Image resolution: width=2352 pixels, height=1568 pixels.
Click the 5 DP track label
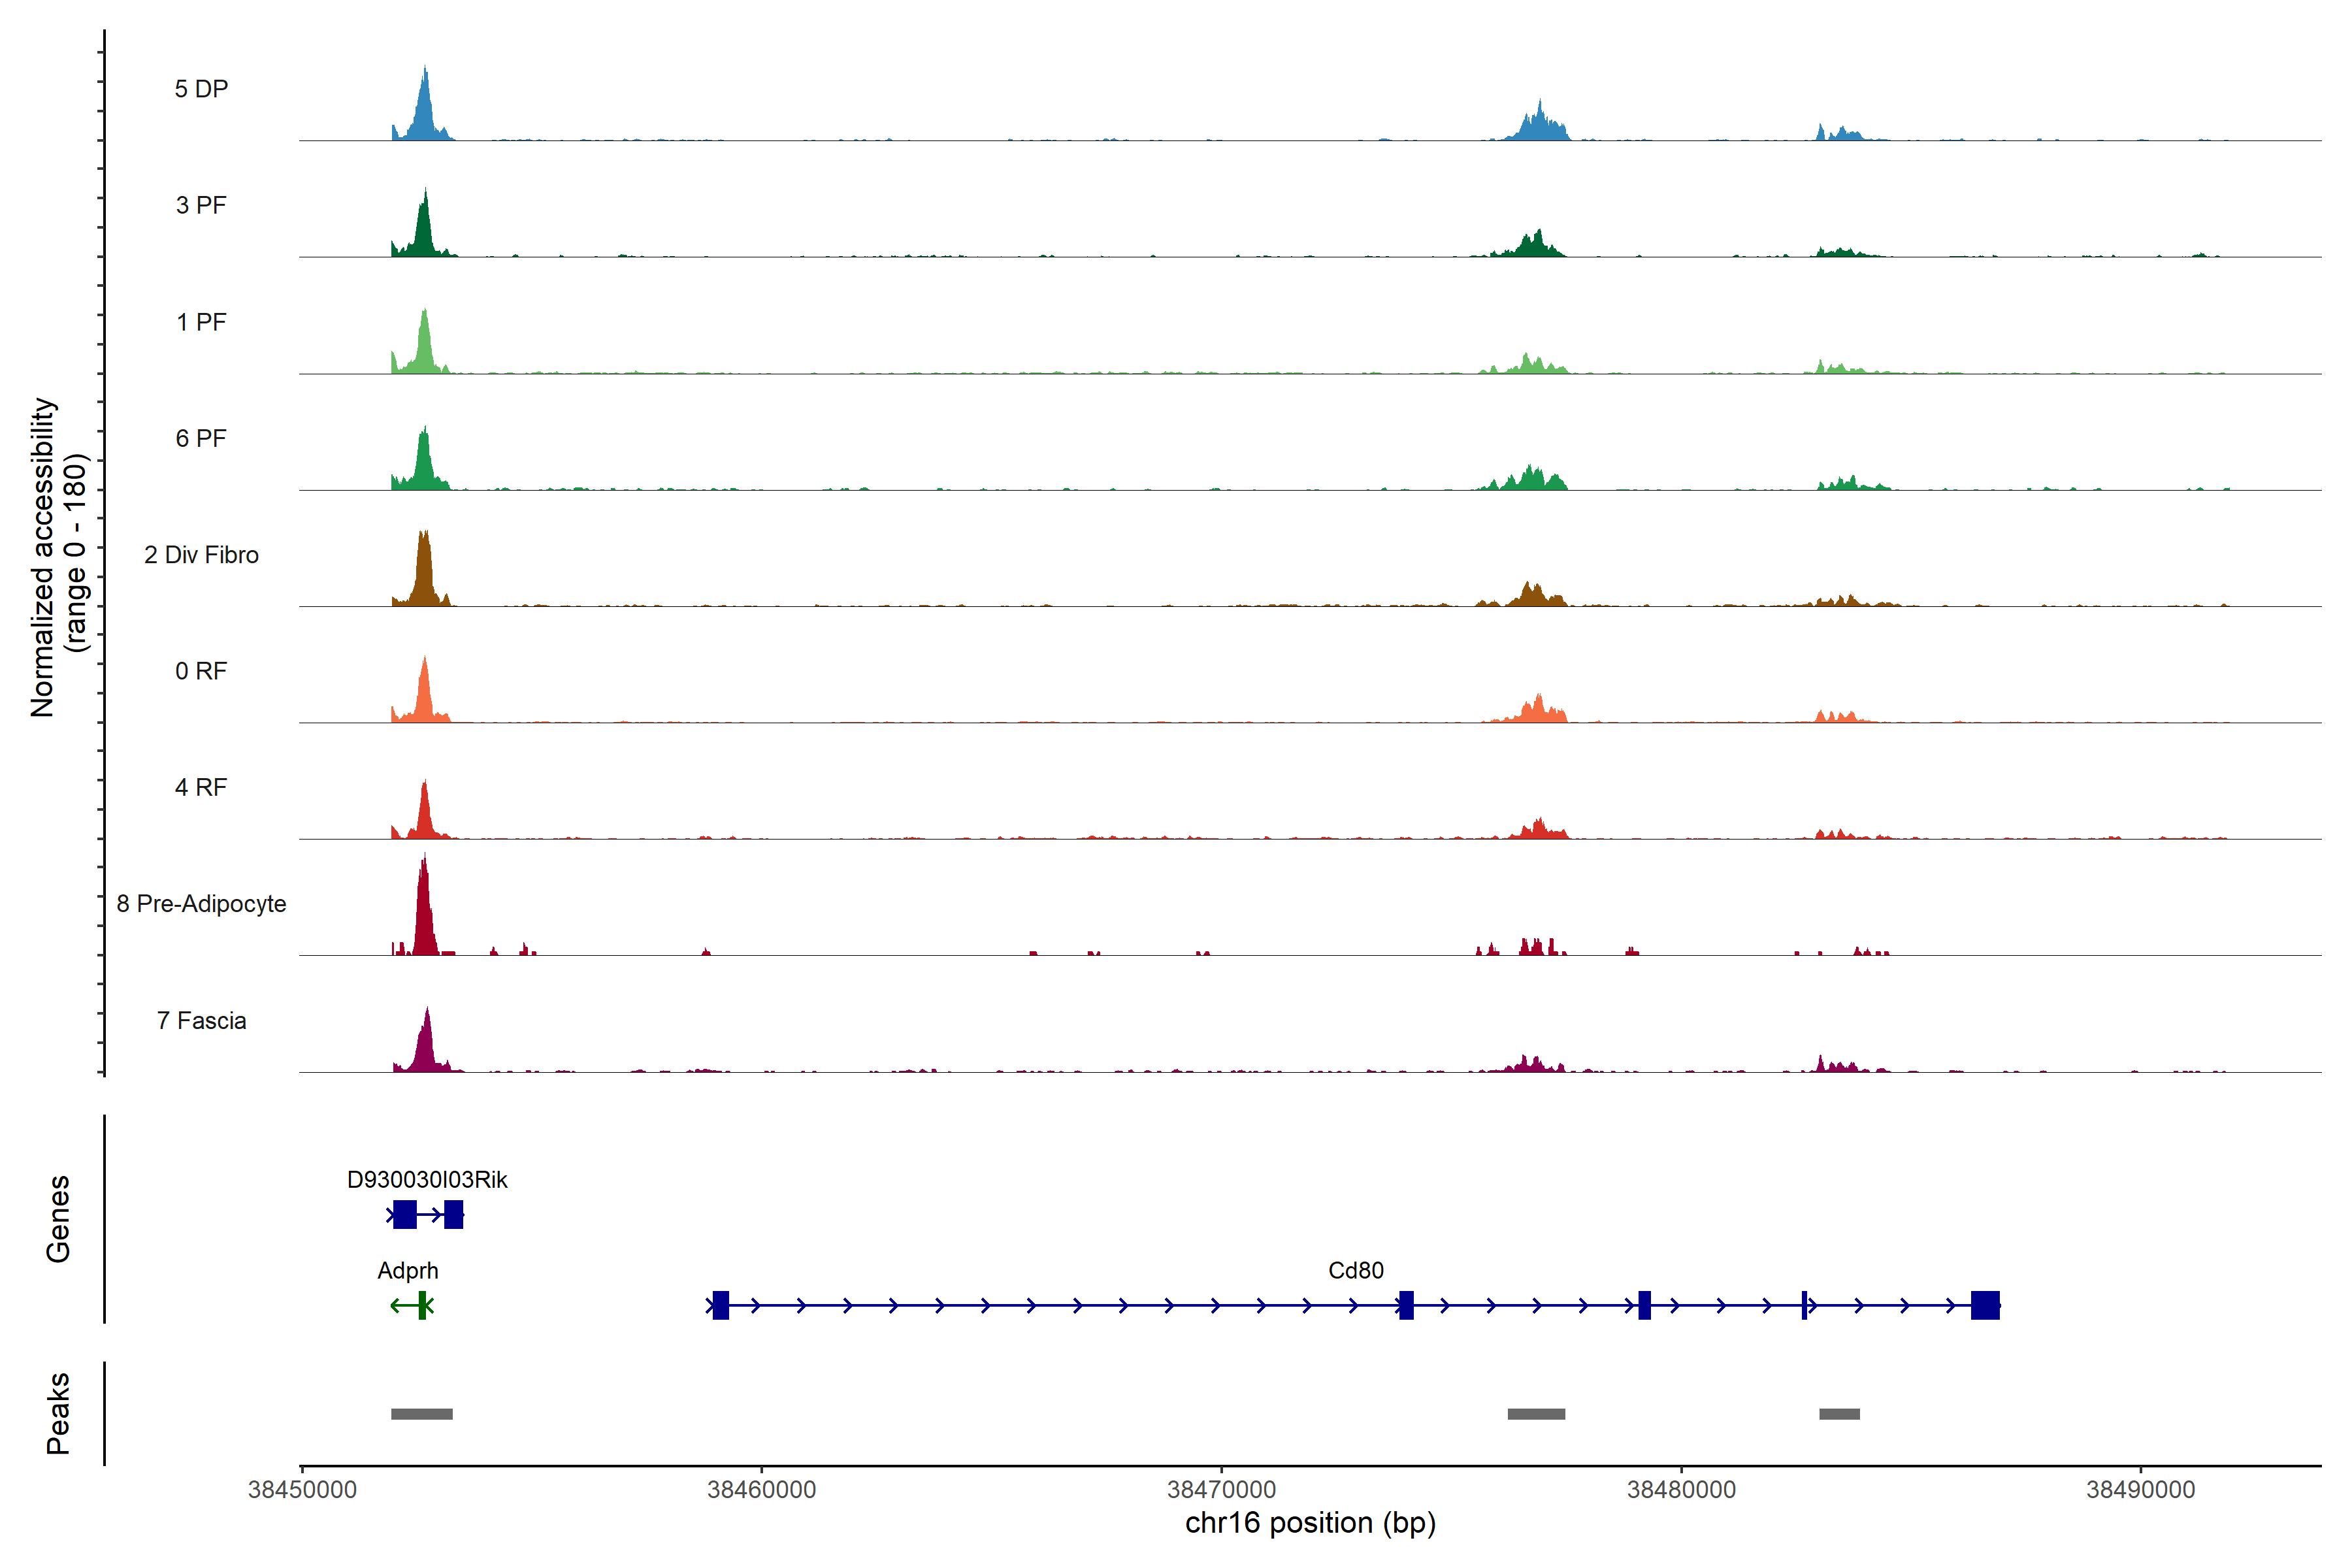click(201, 89)
